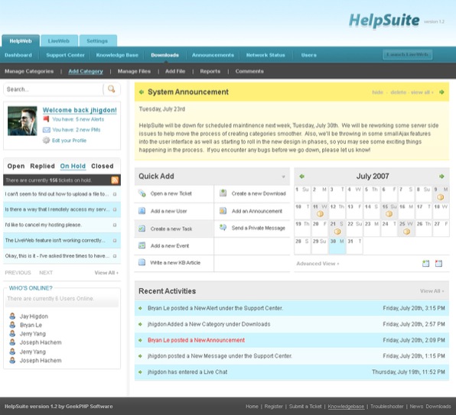456x415 pixels.
Task: Click the NEXT tickets link
Action: (46, 273)
